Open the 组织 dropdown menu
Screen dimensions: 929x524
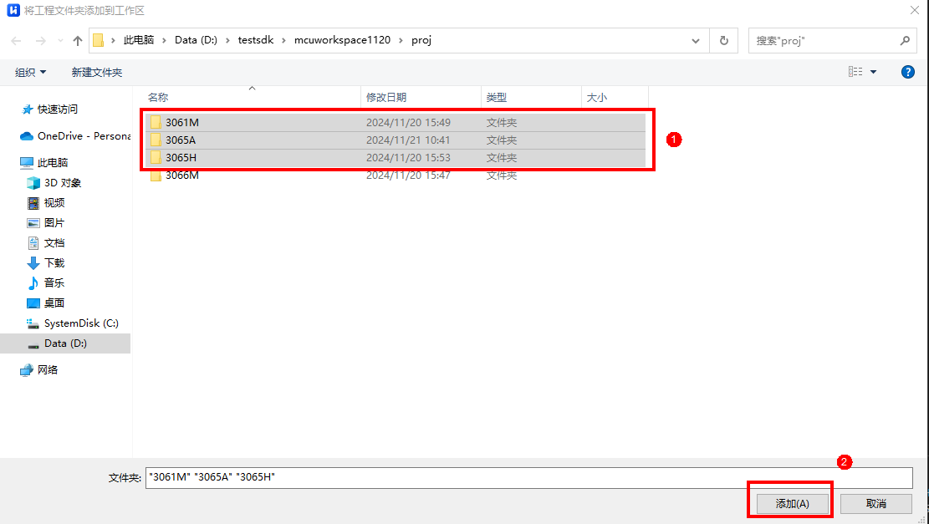click(31, 73)
